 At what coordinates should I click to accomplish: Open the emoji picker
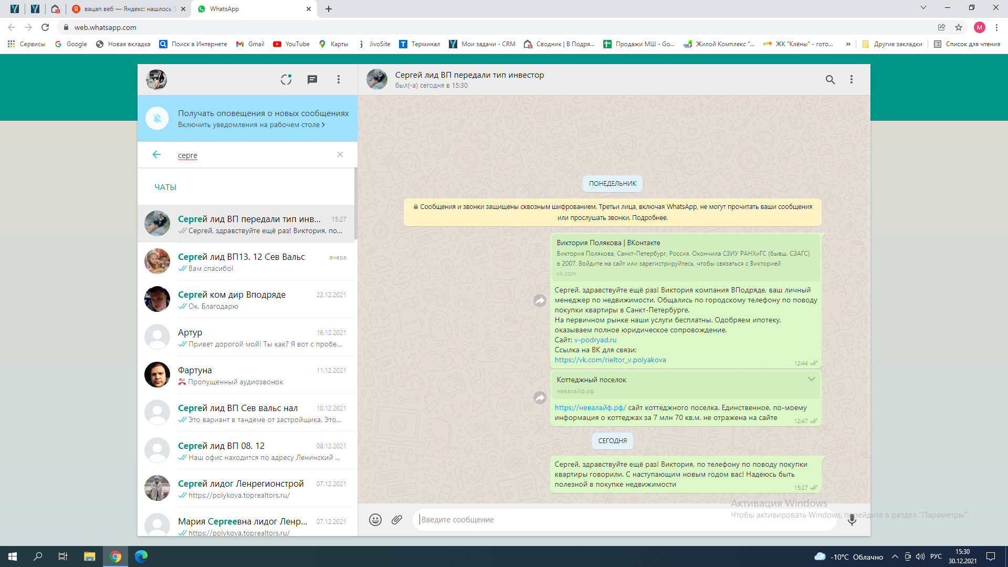pyautogui.click(x=375, y=520)
